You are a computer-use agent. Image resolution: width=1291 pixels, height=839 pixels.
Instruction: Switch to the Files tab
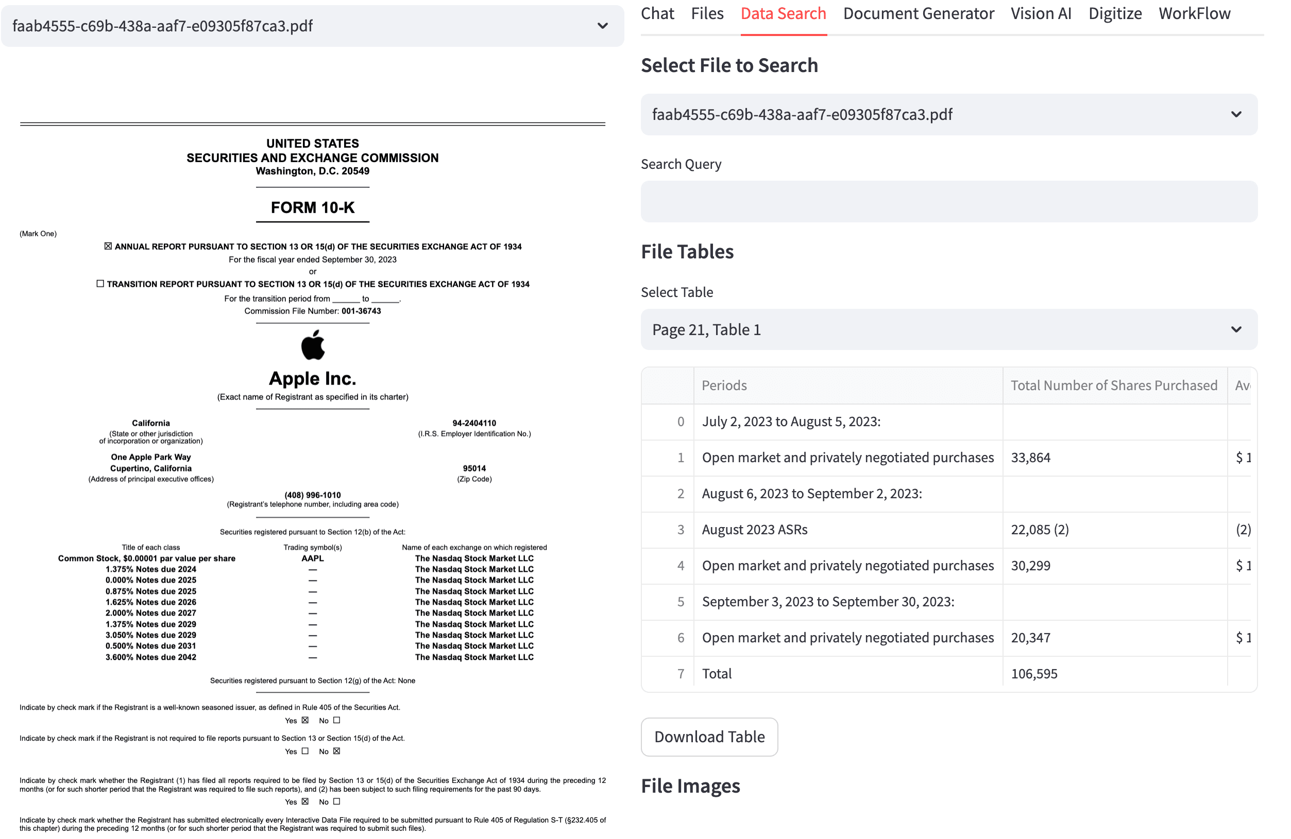click(707, 13)
